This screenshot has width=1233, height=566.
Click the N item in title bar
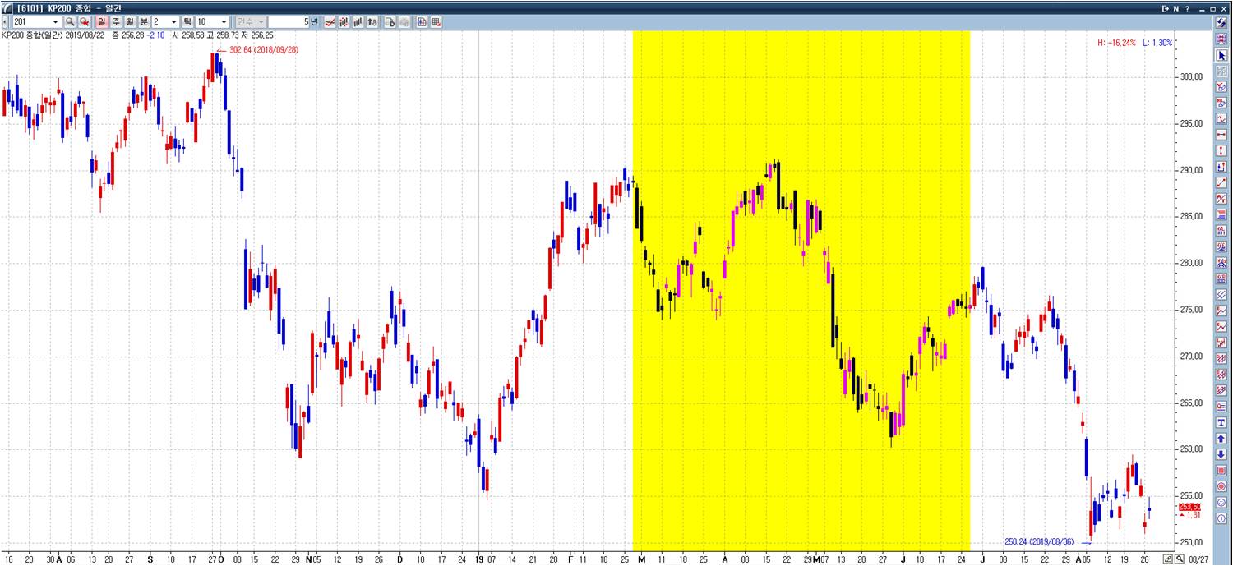pyautogui.click(x=1176, y=8)
